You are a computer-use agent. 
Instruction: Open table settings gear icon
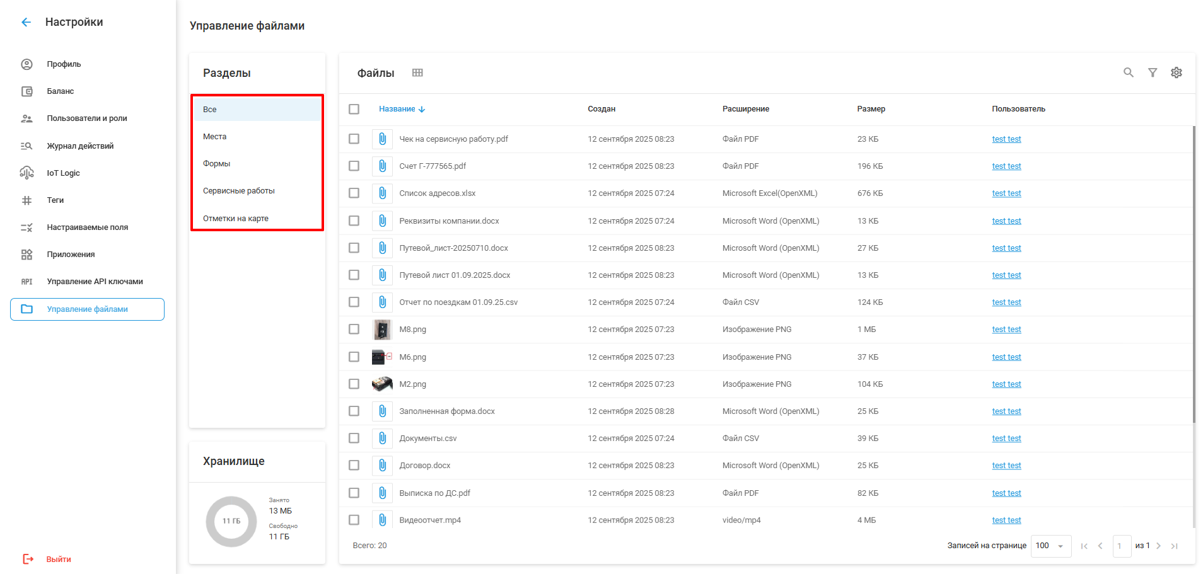[1176, 72]
